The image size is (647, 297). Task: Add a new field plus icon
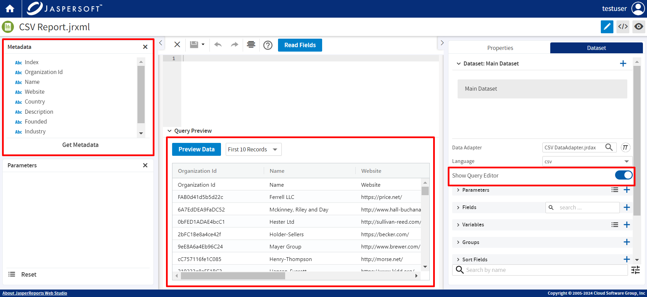point(627,207)
